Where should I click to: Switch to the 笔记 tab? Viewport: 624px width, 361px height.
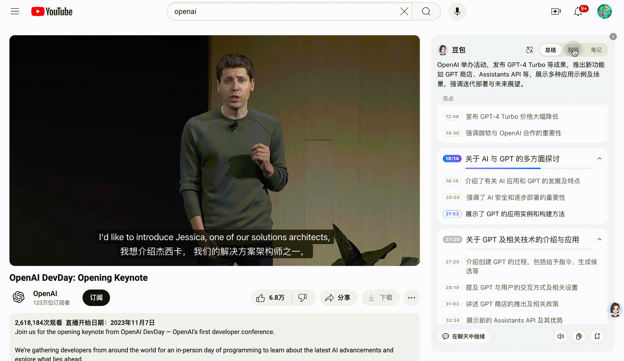pyautogui.click(x=596, y=50)
